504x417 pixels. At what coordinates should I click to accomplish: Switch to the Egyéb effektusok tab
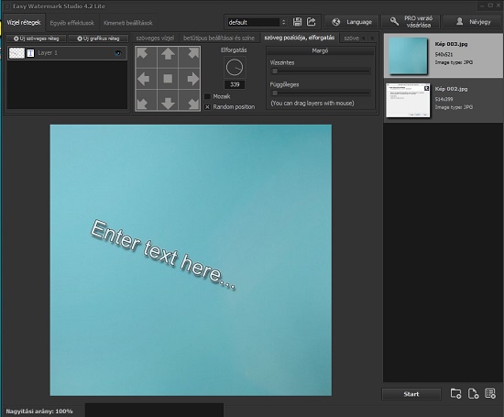coord(72,23)
